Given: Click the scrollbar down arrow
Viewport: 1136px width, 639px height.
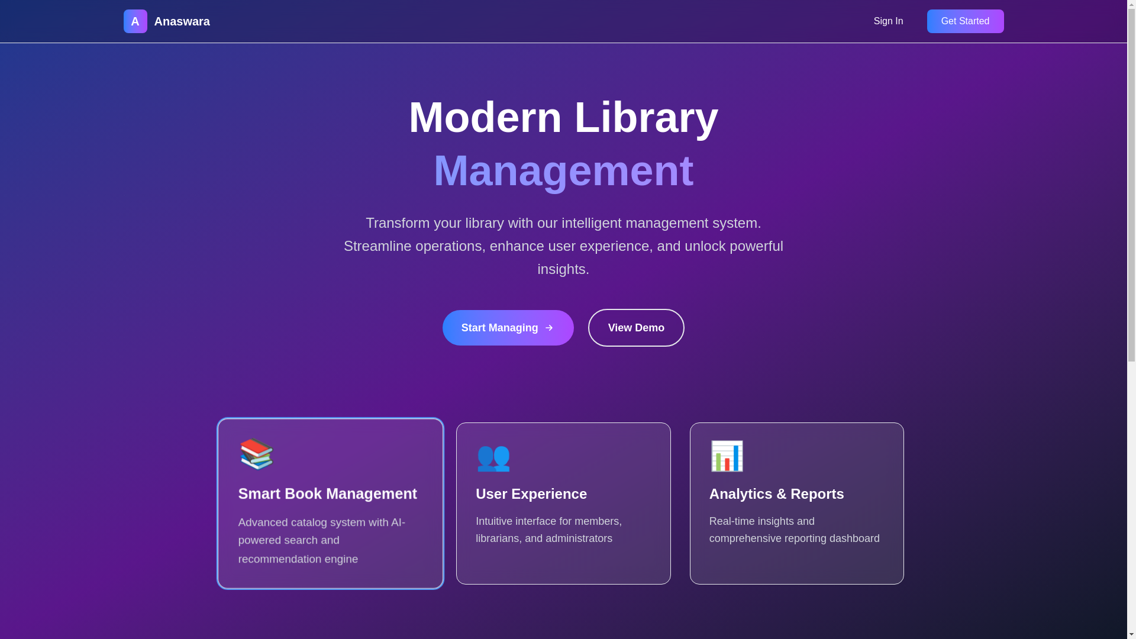Looking at the screenshot, I should 1131,634.
